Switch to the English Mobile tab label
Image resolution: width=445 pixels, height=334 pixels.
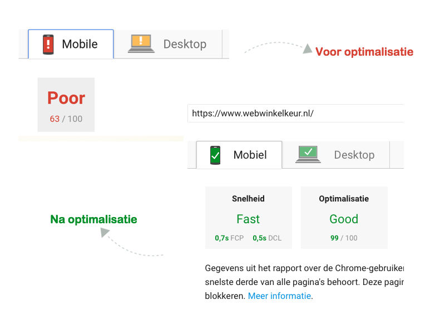coord(80,44)
